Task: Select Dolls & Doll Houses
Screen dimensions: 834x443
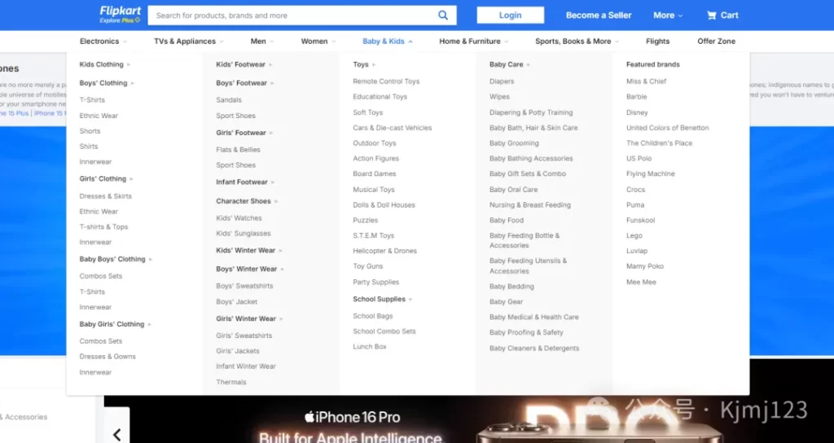Action: tap(384, 204)
